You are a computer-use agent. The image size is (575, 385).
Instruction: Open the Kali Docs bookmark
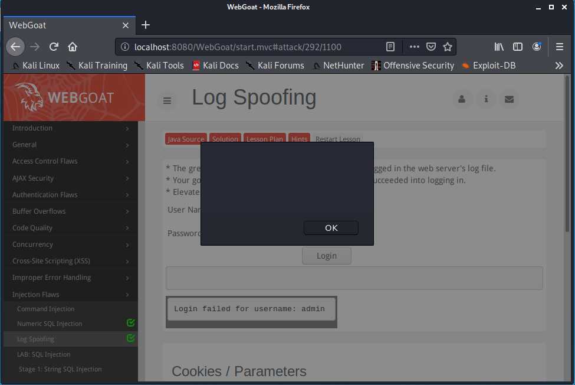(216, 66)
